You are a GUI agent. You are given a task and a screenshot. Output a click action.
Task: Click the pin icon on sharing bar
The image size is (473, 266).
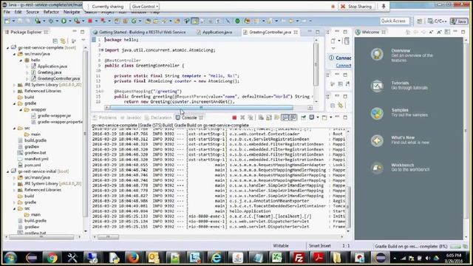point(384,7)
